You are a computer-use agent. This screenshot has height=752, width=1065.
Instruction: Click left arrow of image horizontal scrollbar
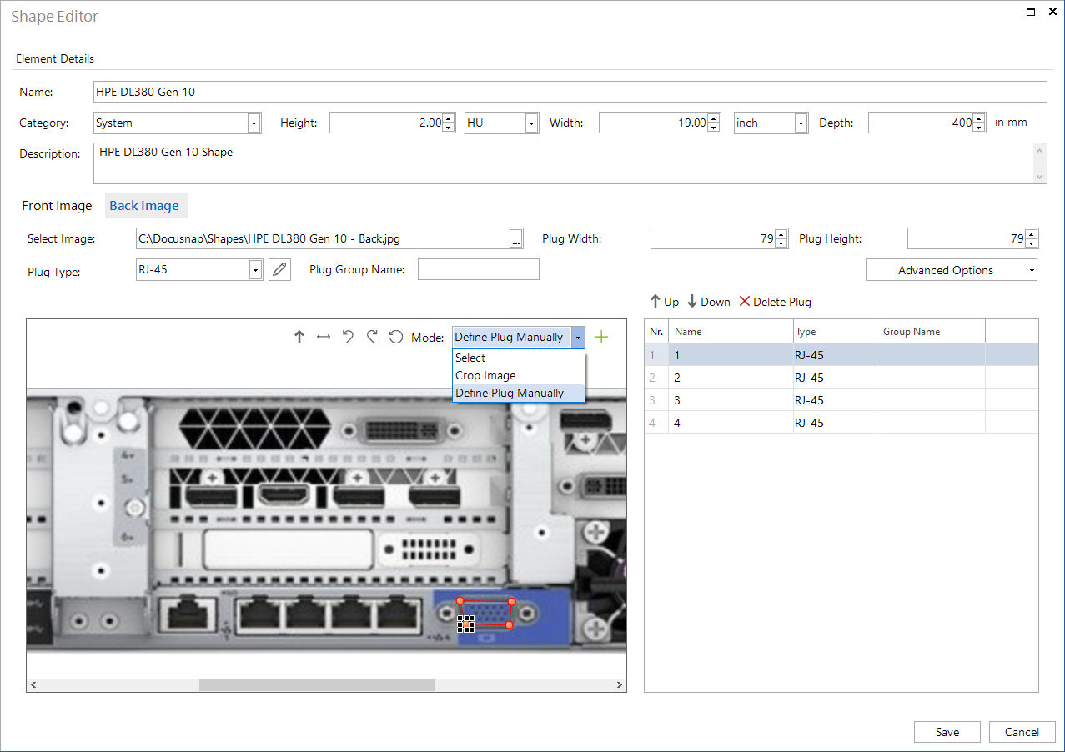[33, 684]
